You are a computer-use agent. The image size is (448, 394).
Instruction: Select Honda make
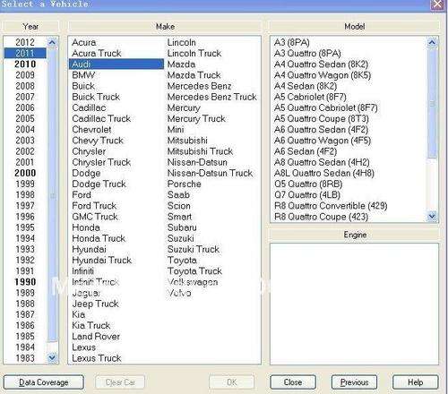[86, 227]
